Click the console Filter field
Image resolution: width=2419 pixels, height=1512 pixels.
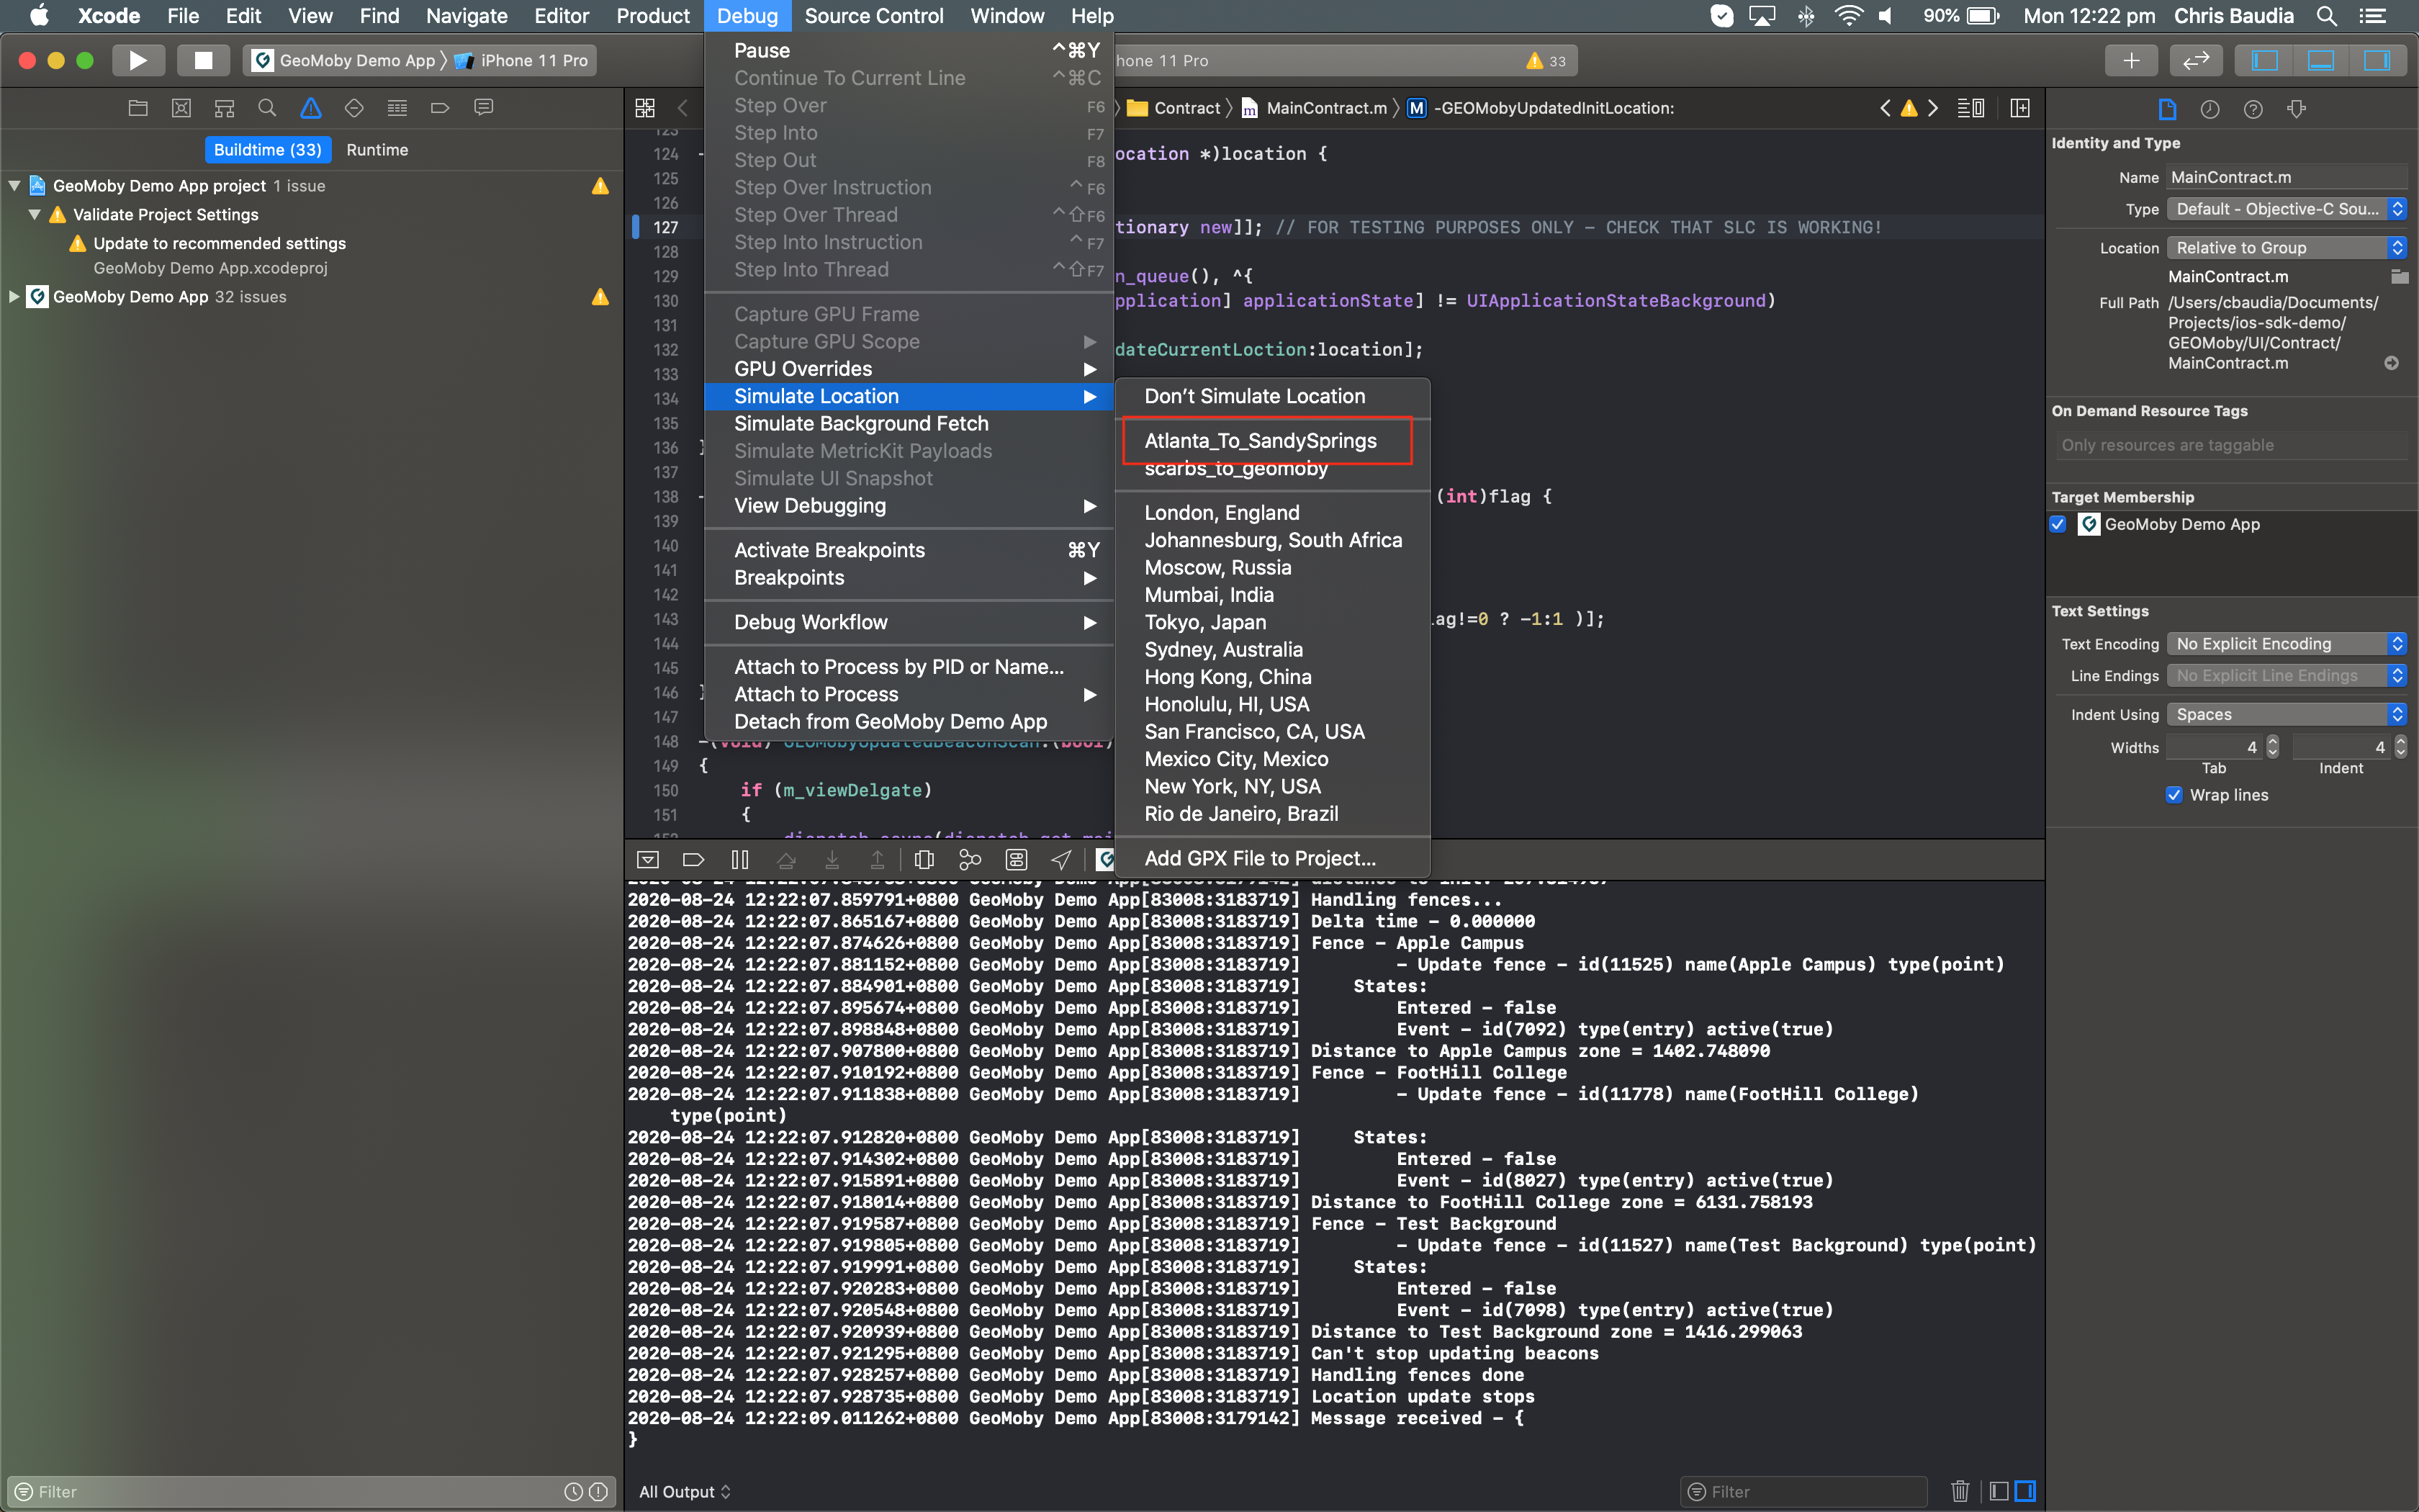pos(1803,1491)
